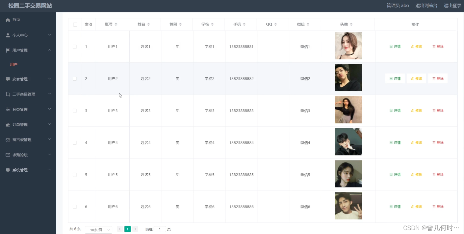
Task: View 详情 for 用户4
Action: pos(395,143)
